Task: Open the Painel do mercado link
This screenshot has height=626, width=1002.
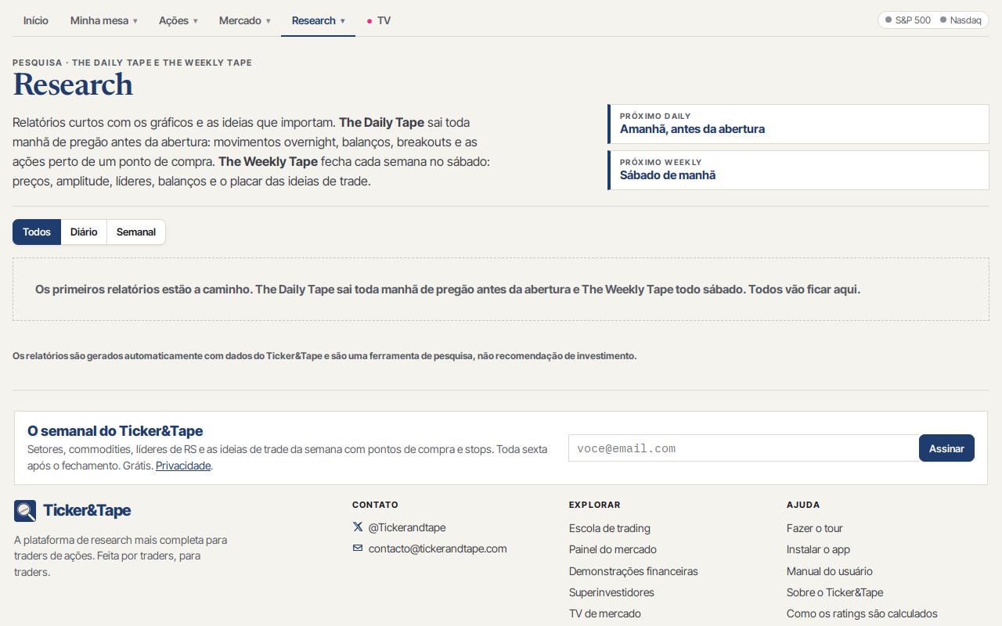Action: 613,549
